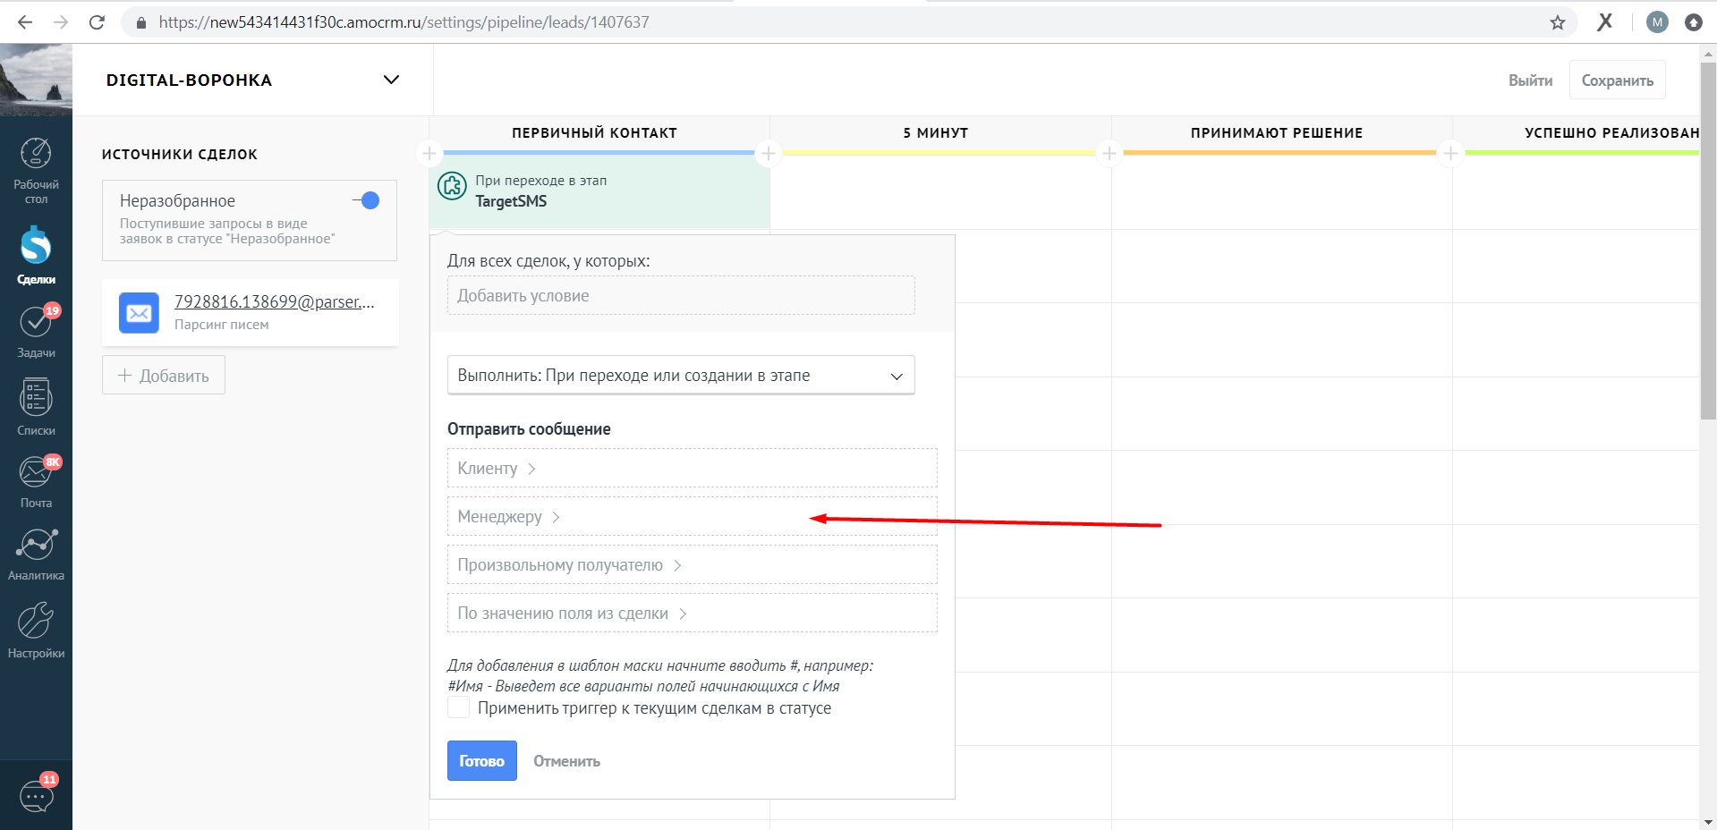Select the Успешно реализовано stage header
Viewport: 1717px width, 830px height.
tap(1611, 132)
